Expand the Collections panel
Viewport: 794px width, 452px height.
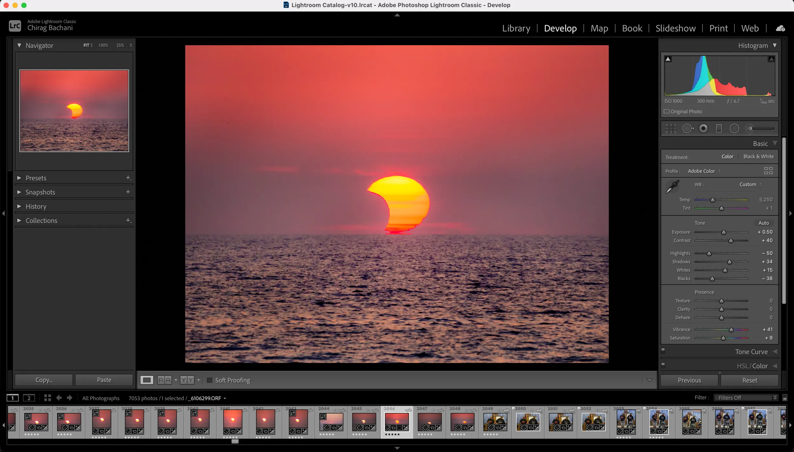19,220
